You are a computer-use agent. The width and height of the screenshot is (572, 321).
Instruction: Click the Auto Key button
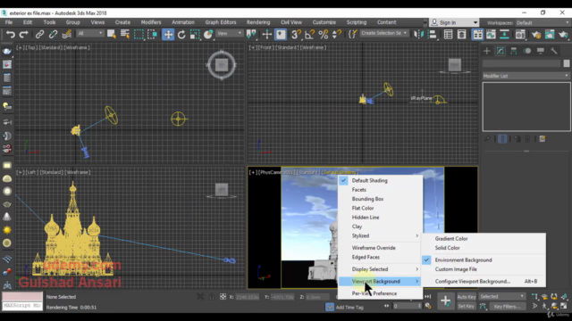(x=467, y=297)
